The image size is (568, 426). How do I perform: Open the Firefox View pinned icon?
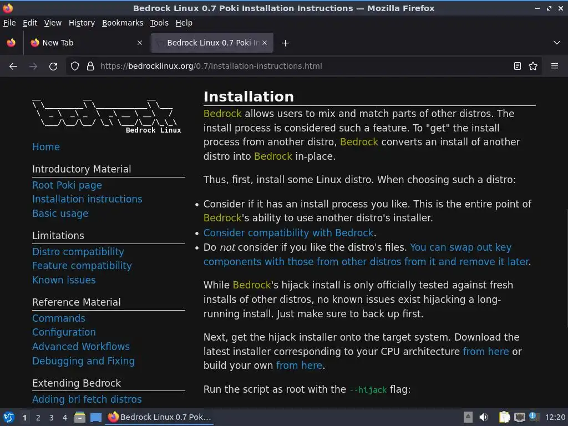click(x=11, y=43)
